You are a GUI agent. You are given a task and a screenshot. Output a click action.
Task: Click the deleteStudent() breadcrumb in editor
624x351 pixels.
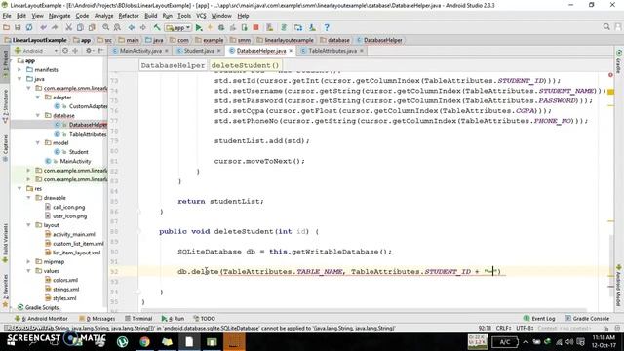(245, 65)
